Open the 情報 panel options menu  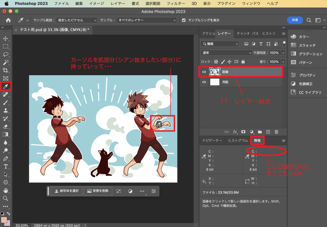pos(284,141)
